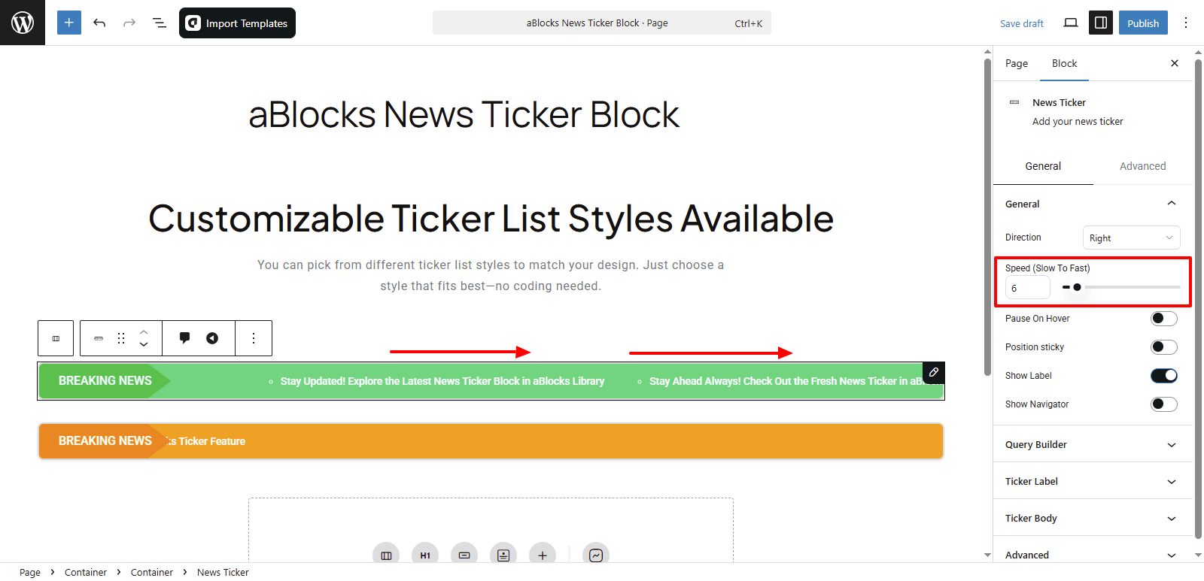Click Save draft
Screen dimensions: 1204x581
pyautogui.click(x=1021, y=23)
